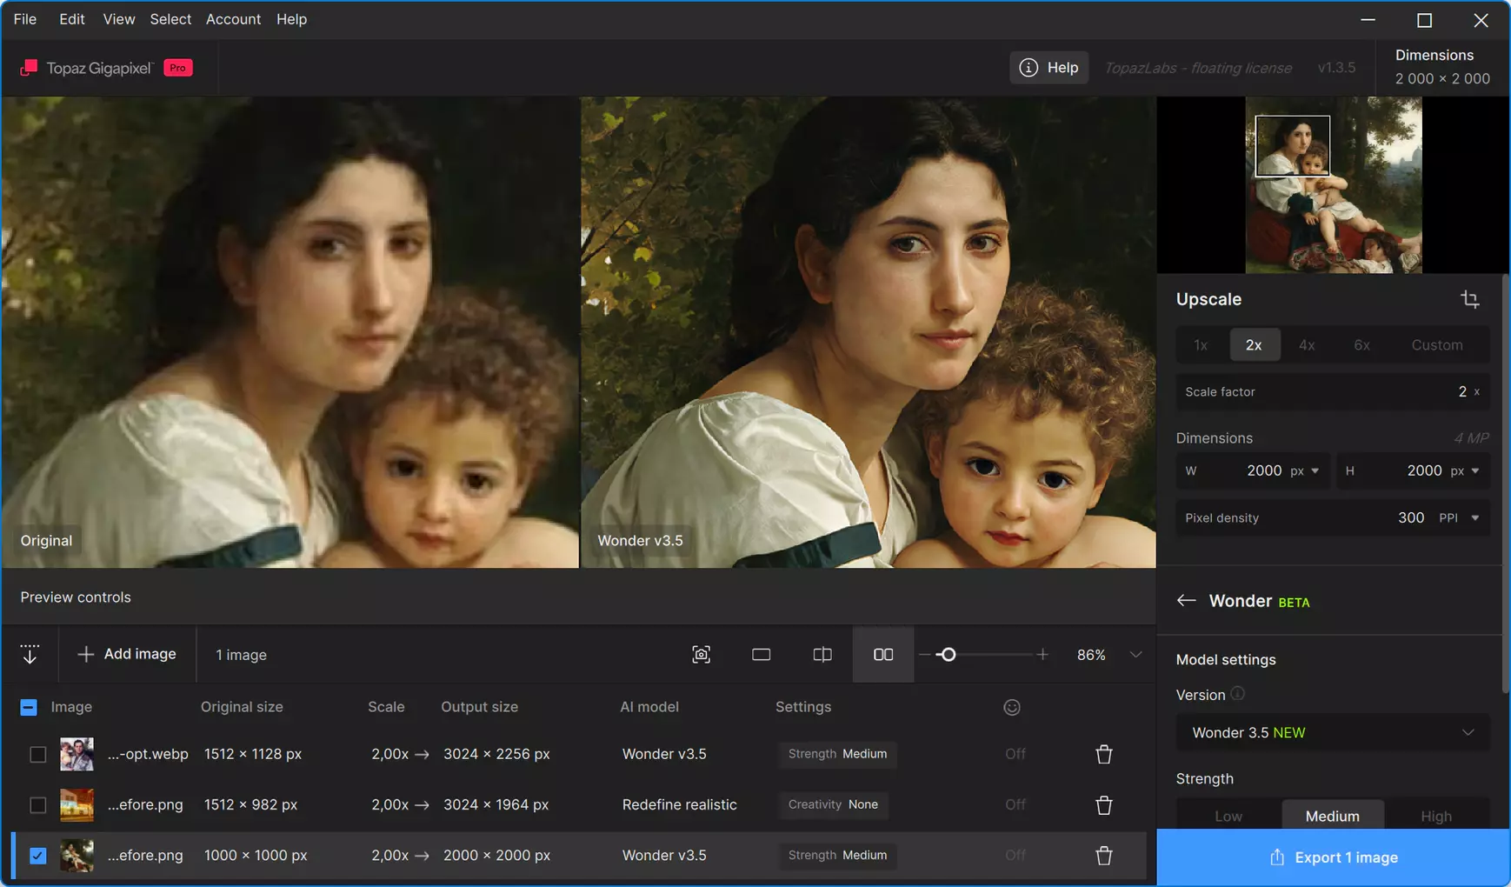
Task: Go back using the Wonder back arrow
Action: point(1186,601)
